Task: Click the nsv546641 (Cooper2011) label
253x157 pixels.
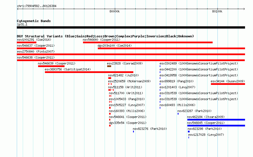Action: pos(128,117)
